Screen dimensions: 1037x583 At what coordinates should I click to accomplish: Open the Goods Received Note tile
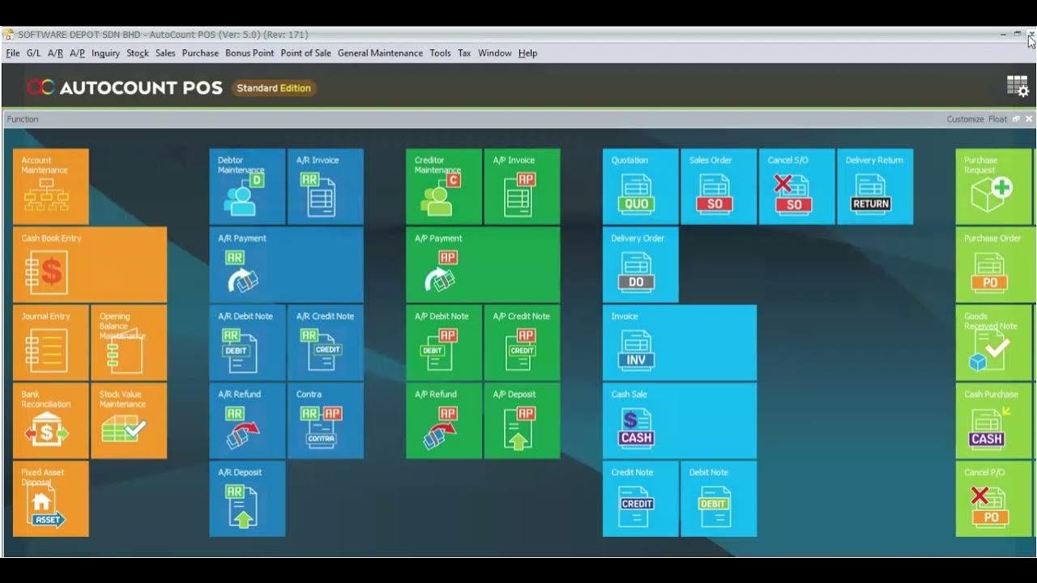pyautogui.click(x=994, y=343)
